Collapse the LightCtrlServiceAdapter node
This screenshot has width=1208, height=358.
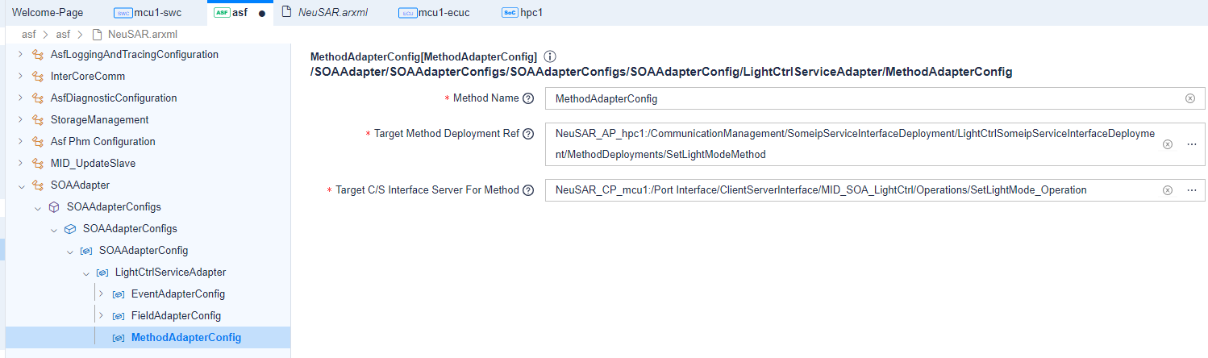[85, 273]
